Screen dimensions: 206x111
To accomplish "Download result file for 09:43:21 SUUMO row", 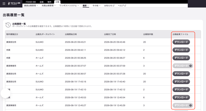I will 181,42.
